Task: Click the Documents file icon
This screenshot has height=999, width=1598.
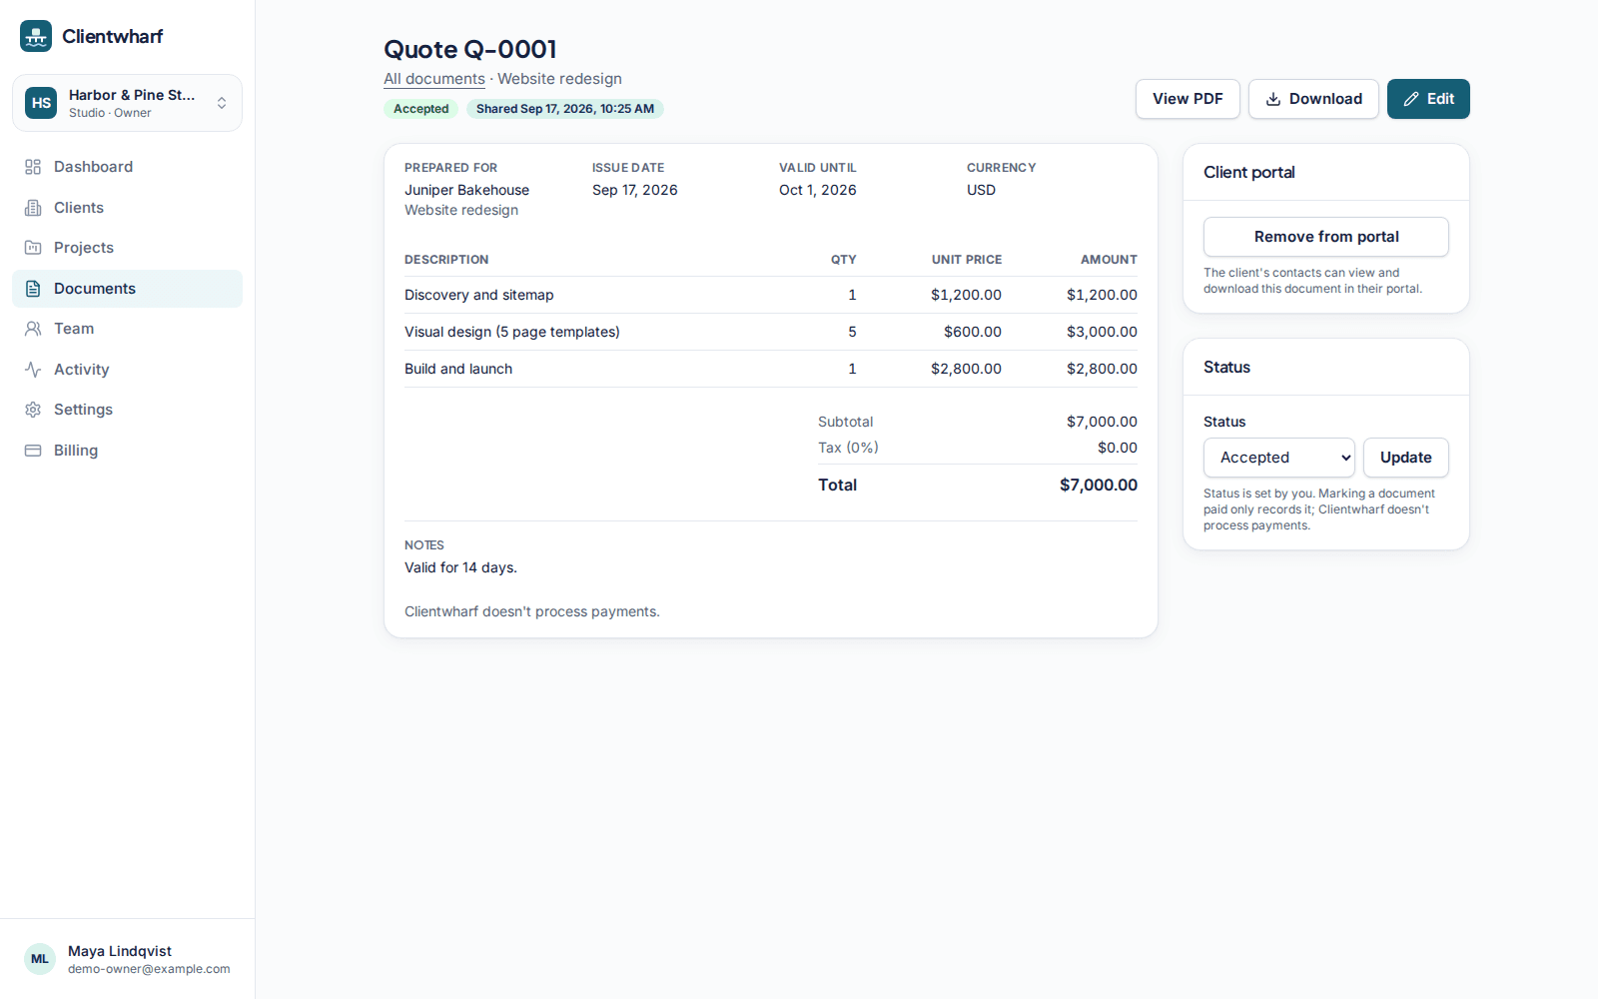Action: (33, 289)
